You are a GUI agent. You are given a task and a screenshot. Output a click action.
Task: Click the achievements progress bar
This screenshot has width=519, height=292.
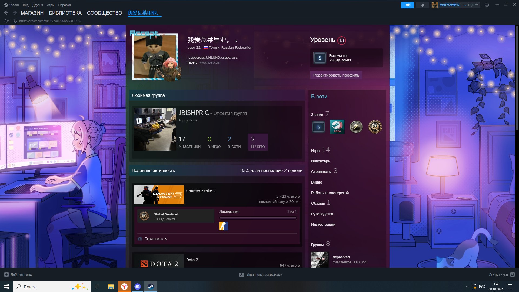point(258,218)
